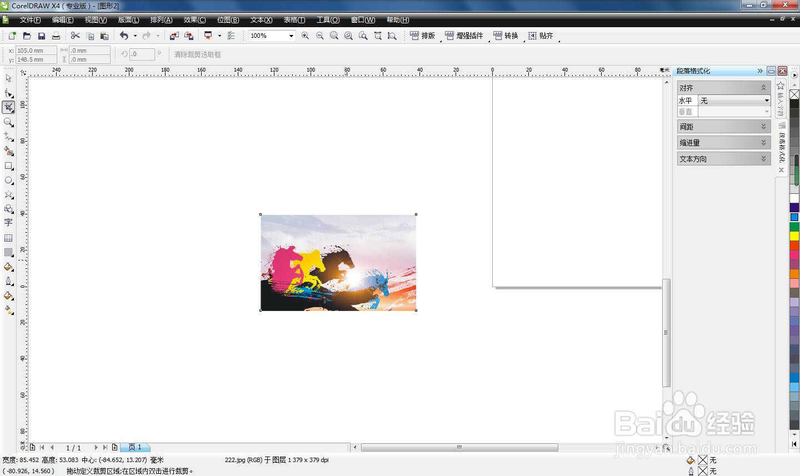Collapse the 对齐 section

pyautogui.click(x=763, y=88)
